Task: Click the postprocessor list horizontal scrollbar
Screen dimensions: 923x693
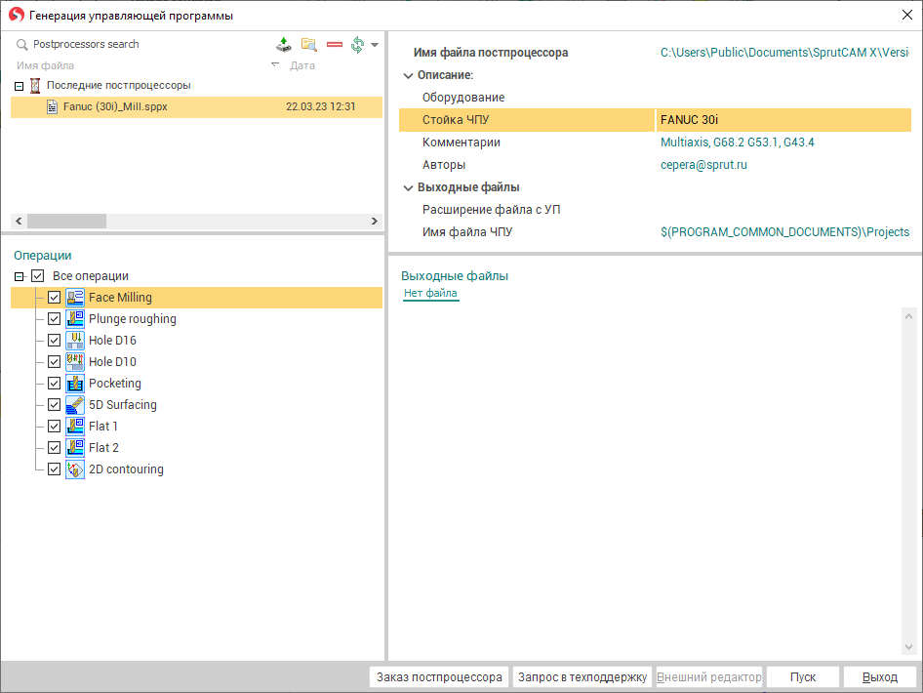Action: [x=194, y=222]
